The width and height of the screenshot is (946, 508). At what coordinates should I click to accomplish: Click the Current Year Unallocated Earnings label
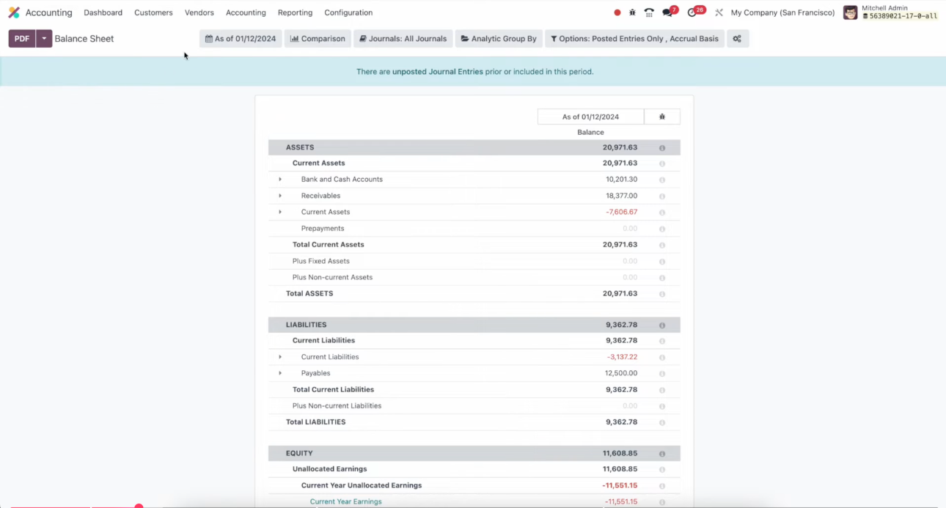coord(362,485)
